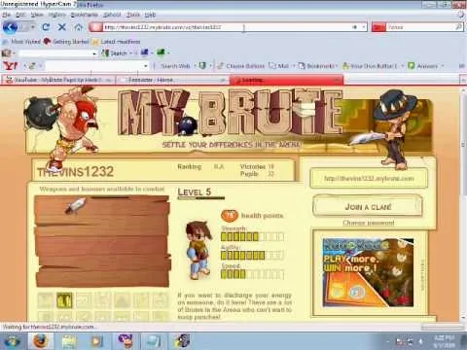Click the brute character avatar
The height and width of the screenshot is (350, 467).
click(x=198, y=250)
